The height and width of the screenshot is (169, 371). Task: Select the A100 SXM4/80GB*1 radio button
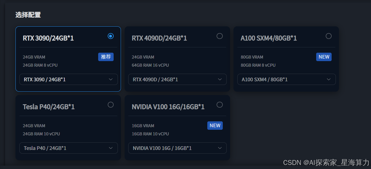coord(328,36)
